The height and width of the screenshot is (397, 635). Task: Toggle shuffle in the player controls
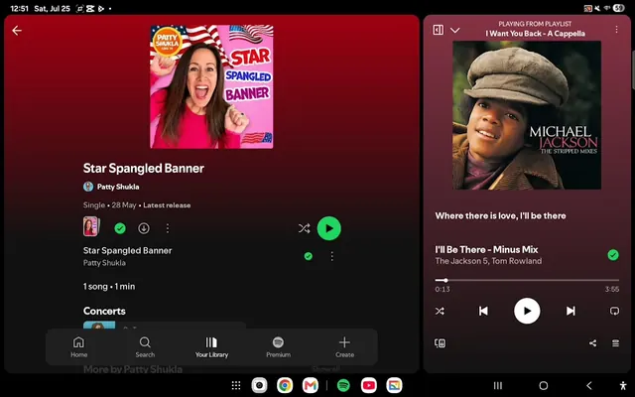click(440, 311)
